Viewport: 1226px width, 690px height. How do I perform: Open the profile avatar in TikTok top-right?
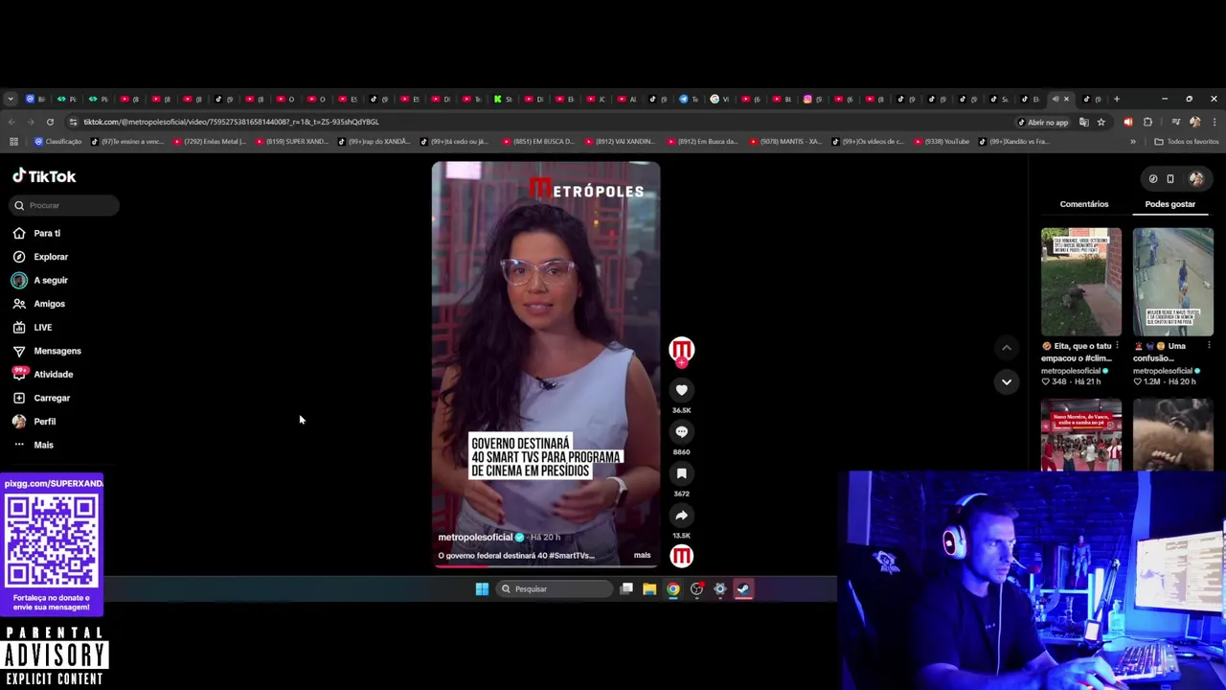click(1196, 178)
